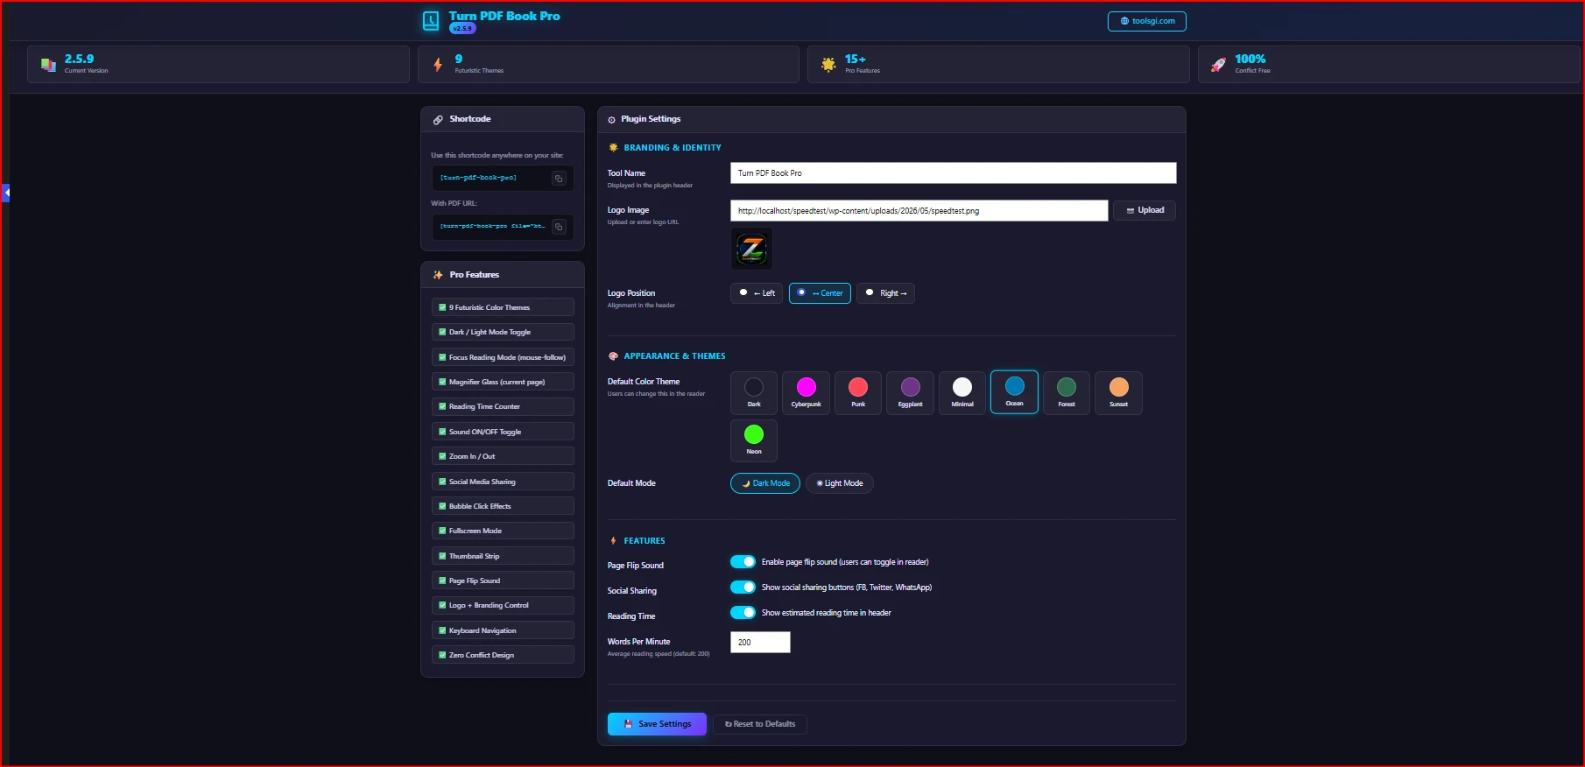1585x767 pixels.
Task: Click the Plugin Settings gear icon
Action: 611,120
